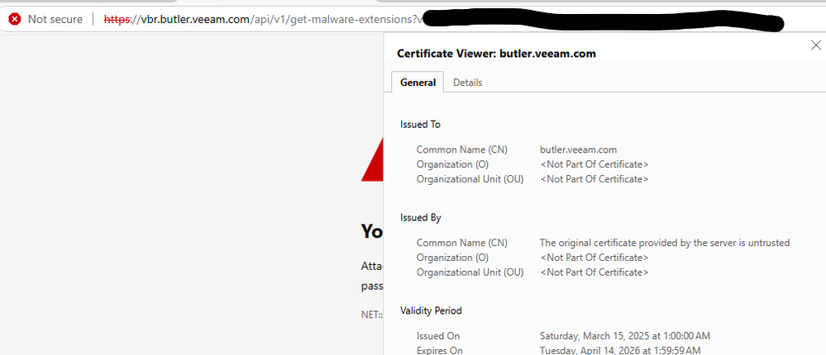826x355 pixels.
Task: Click the Issued To heading
Action: point(420,125)
